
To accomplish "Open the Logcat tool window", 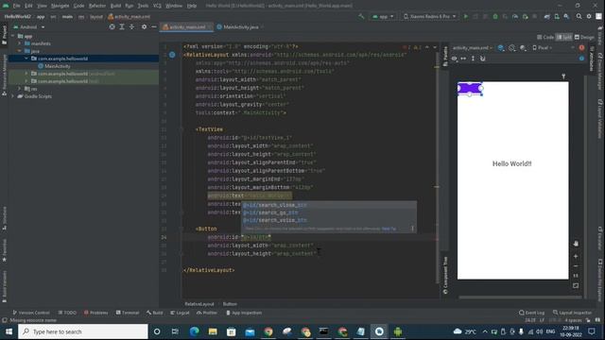I will tap(180, 313).
